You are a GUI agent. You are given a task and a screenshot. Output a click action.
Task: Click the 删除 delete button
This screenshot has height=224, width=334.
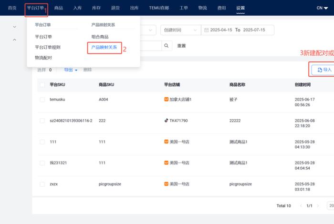[87, 70]
